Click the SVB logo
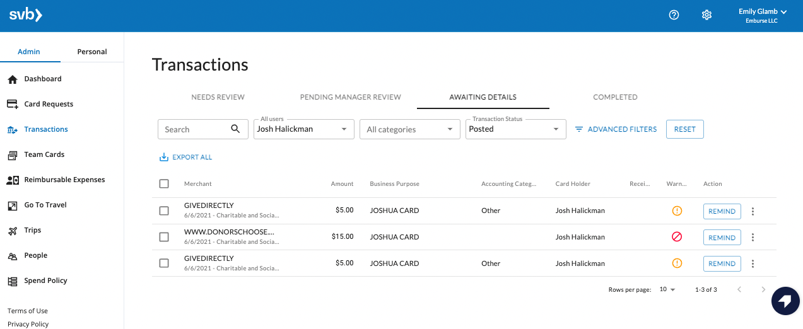Image resolution: width=803 pixels, height=329 pixels. [25, 14]
